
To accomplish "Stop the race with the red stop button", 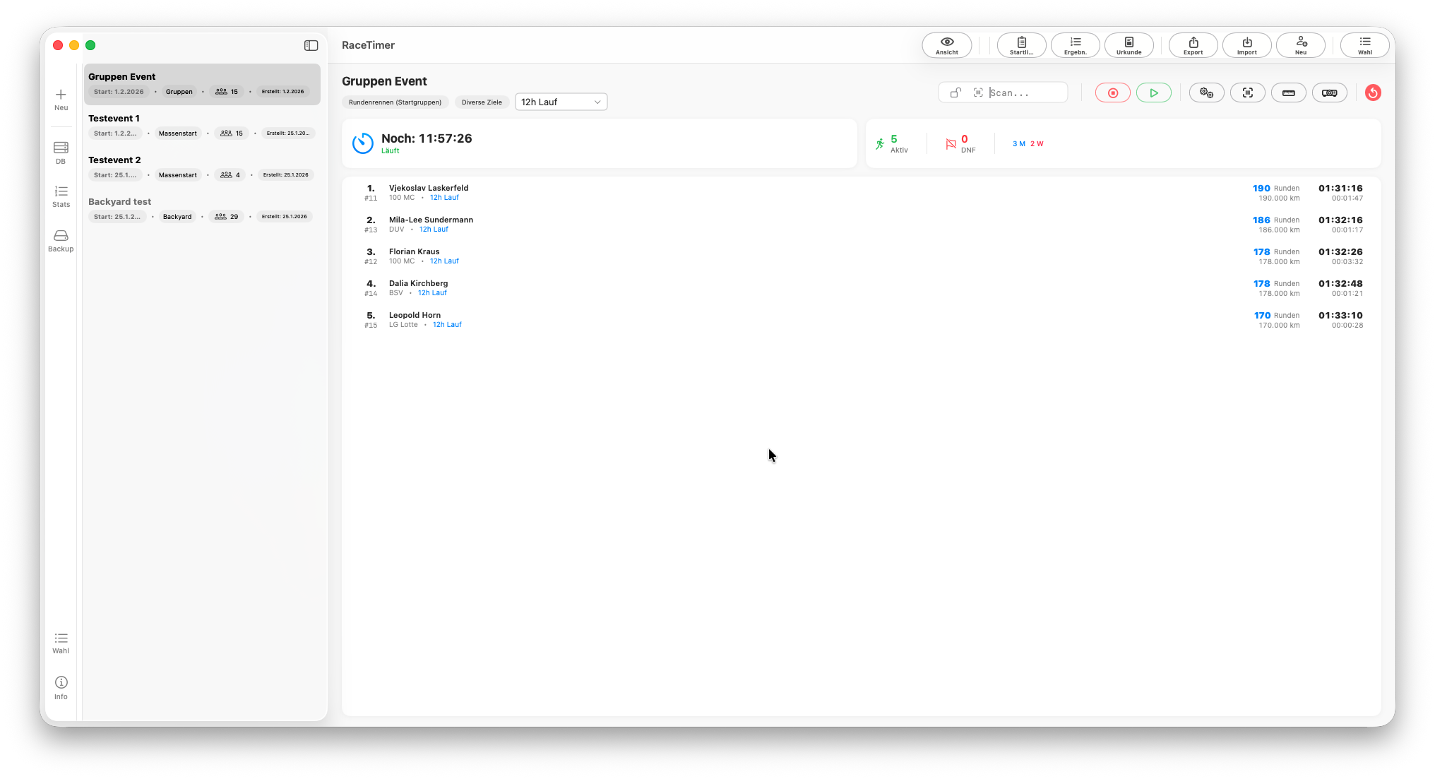I will tap(1112, 93).
